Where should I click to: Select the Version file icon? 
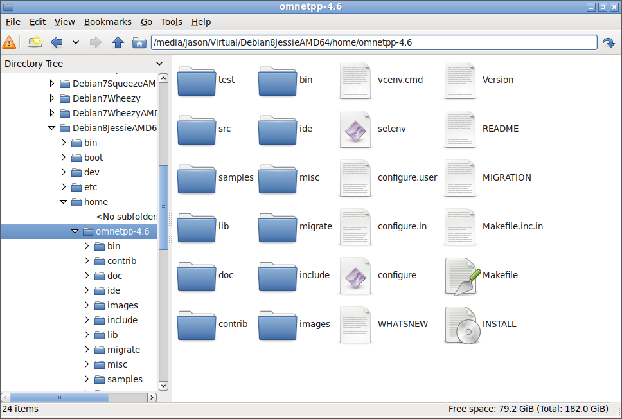[460, 80]
